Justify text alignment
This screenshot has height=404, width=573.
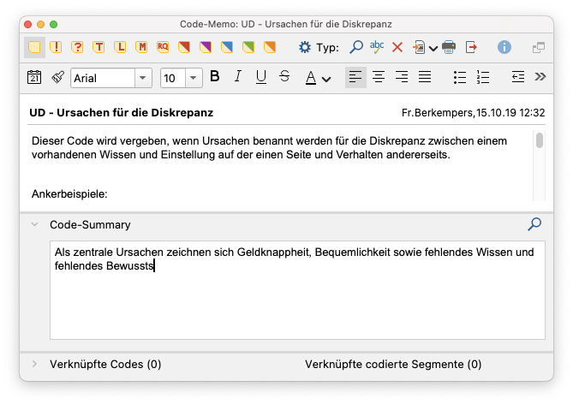click(x=425, y=77)
